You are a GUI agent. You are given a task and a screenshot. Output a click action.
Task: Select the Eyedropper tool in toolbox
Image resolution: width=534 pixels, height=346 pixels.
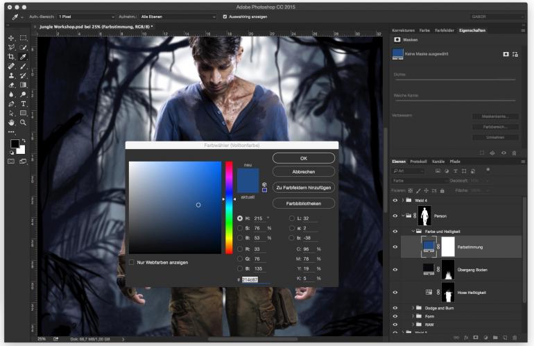coord(23,57)
